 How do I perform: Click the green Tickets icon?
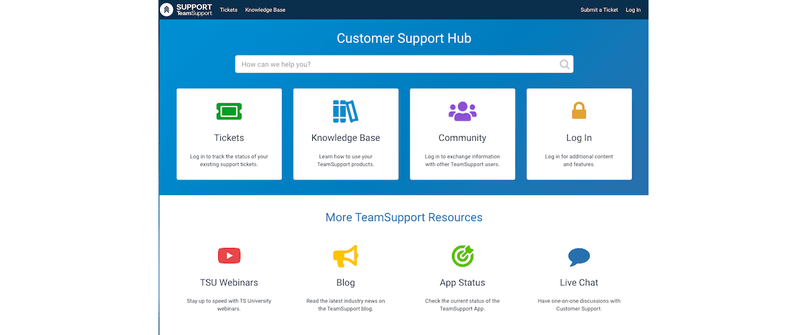point(229,111)
